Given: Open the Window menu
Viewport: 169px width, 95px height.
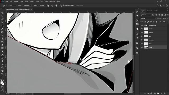Looking at the screenshot, I should [x=52, y=1].
